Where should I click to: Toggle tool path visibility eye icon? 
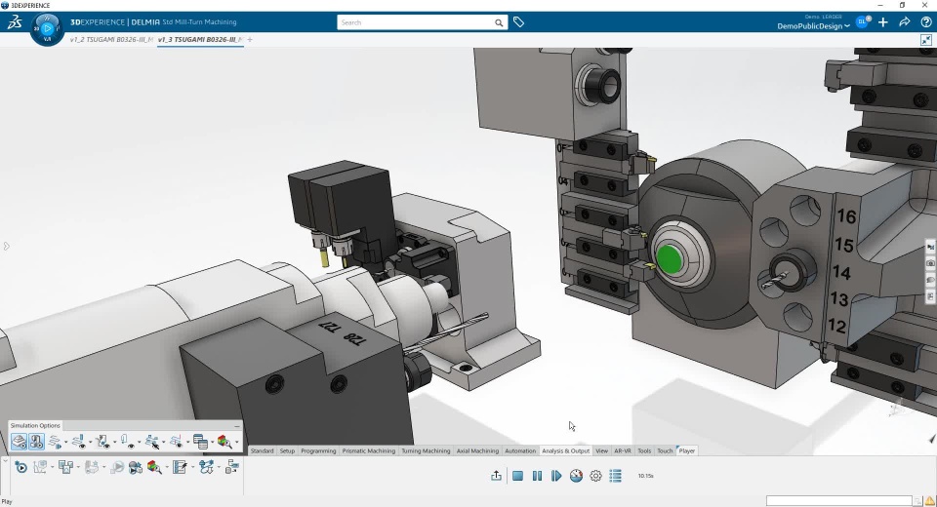pos(79,442)
